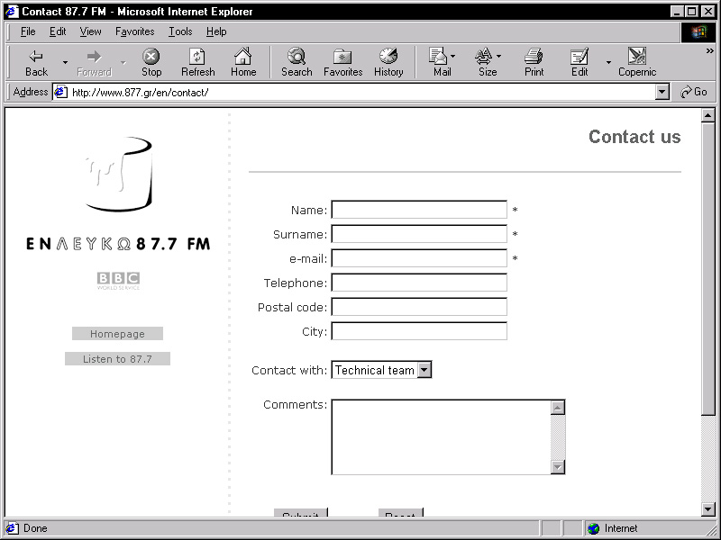
Task: Open the File menu
Action: coord(28,31)
